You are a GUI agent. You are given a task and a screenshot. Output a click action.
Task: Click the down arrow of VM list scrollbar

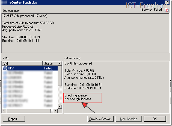pos(60,106)
